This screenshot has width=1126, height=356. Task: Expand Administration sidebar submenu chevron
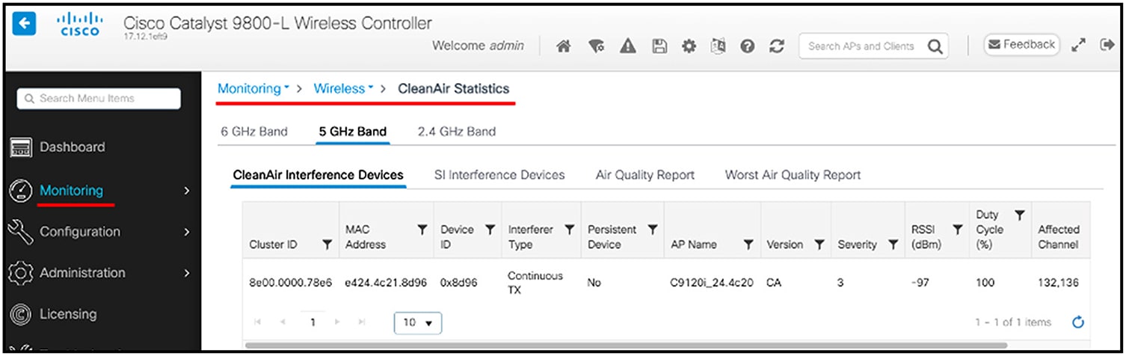[187, 273]
